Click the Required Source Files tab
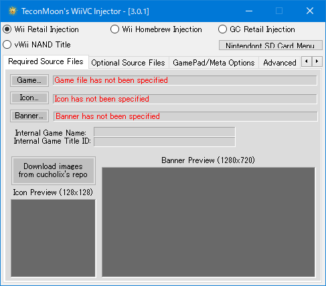Viewport: 326px width, 286px height. pyautogui.click(x=46, y=61)
